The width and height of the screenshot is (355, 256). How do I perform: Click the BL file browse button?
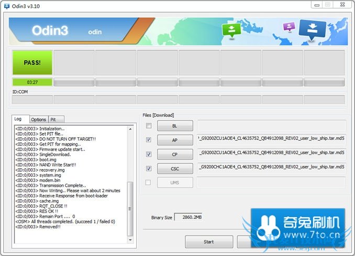175,126
